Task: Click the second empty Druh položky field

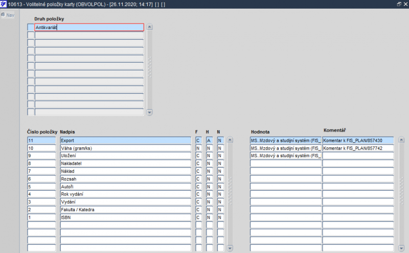Action: click(89, 43)
